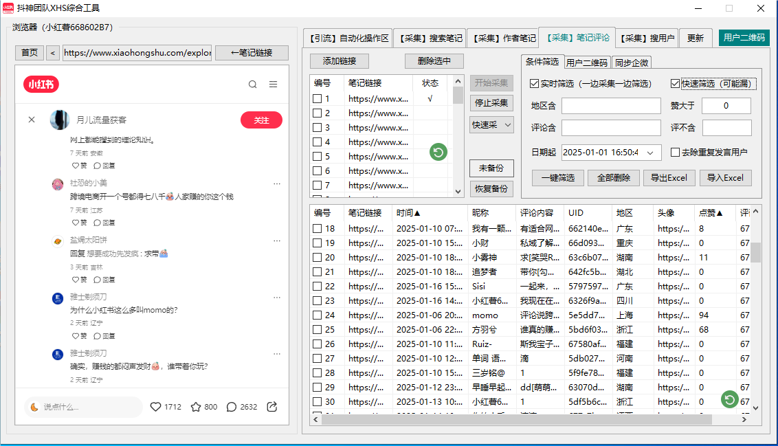Click the green refresh icon on the comment table
The width and height of the screenshot is (778, 446).
(x=729, y=399)
